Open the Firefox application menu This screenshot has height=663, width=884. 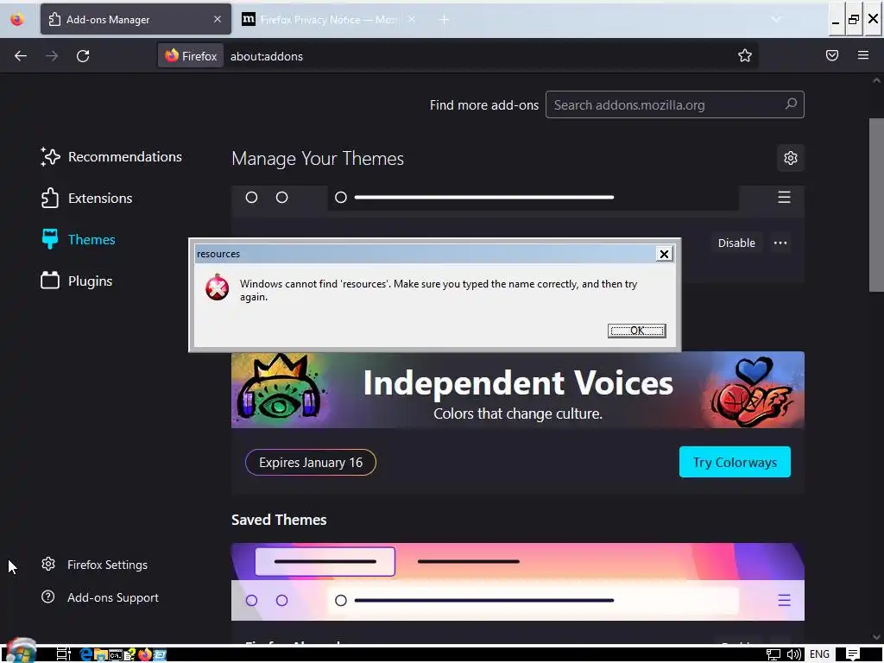pos(863,55)
